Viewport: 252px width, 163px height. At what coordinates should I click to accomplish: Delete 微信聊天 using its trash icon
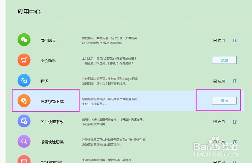coord(235,40)
